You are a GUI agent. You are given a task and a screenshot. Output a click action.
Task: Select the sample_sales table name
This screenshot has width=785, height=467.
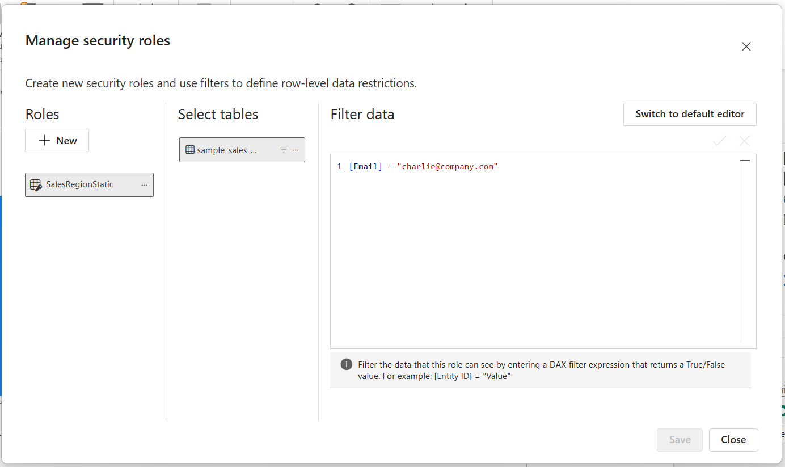[x=227, y=150]
